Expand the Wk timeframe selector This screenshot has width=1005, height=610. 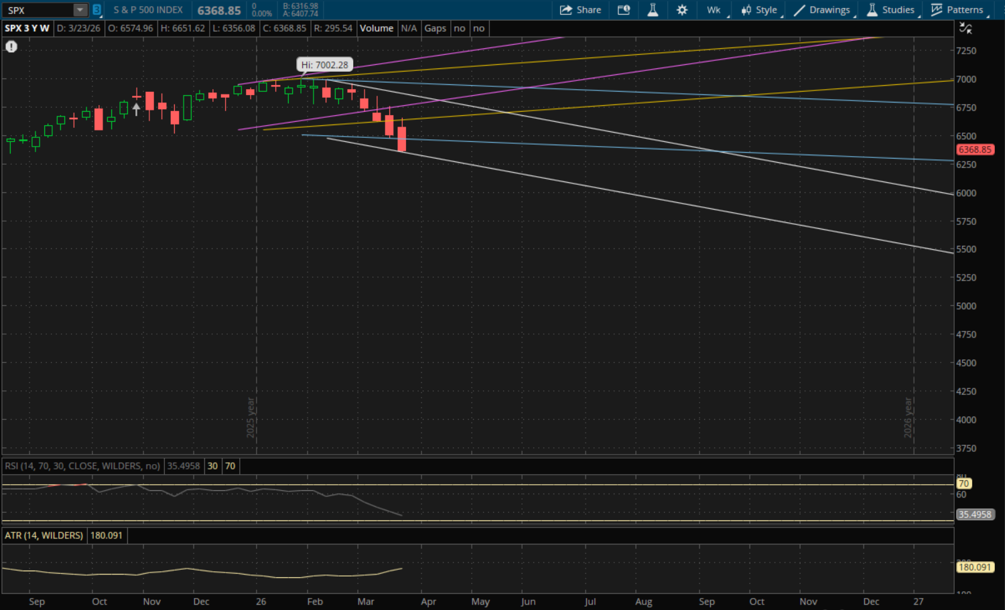[714, 10]
